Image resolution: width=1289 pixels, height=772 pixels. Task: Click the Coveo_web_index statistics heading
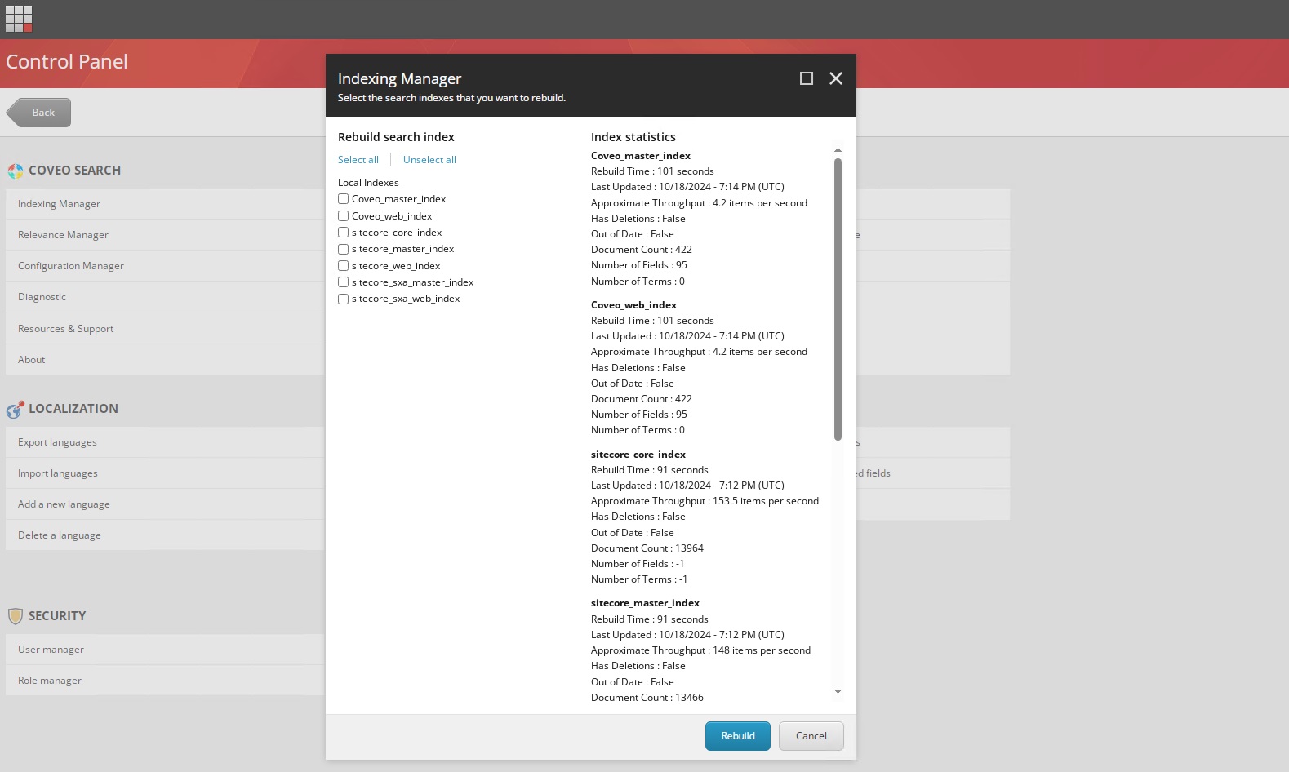tap(633, 305)
